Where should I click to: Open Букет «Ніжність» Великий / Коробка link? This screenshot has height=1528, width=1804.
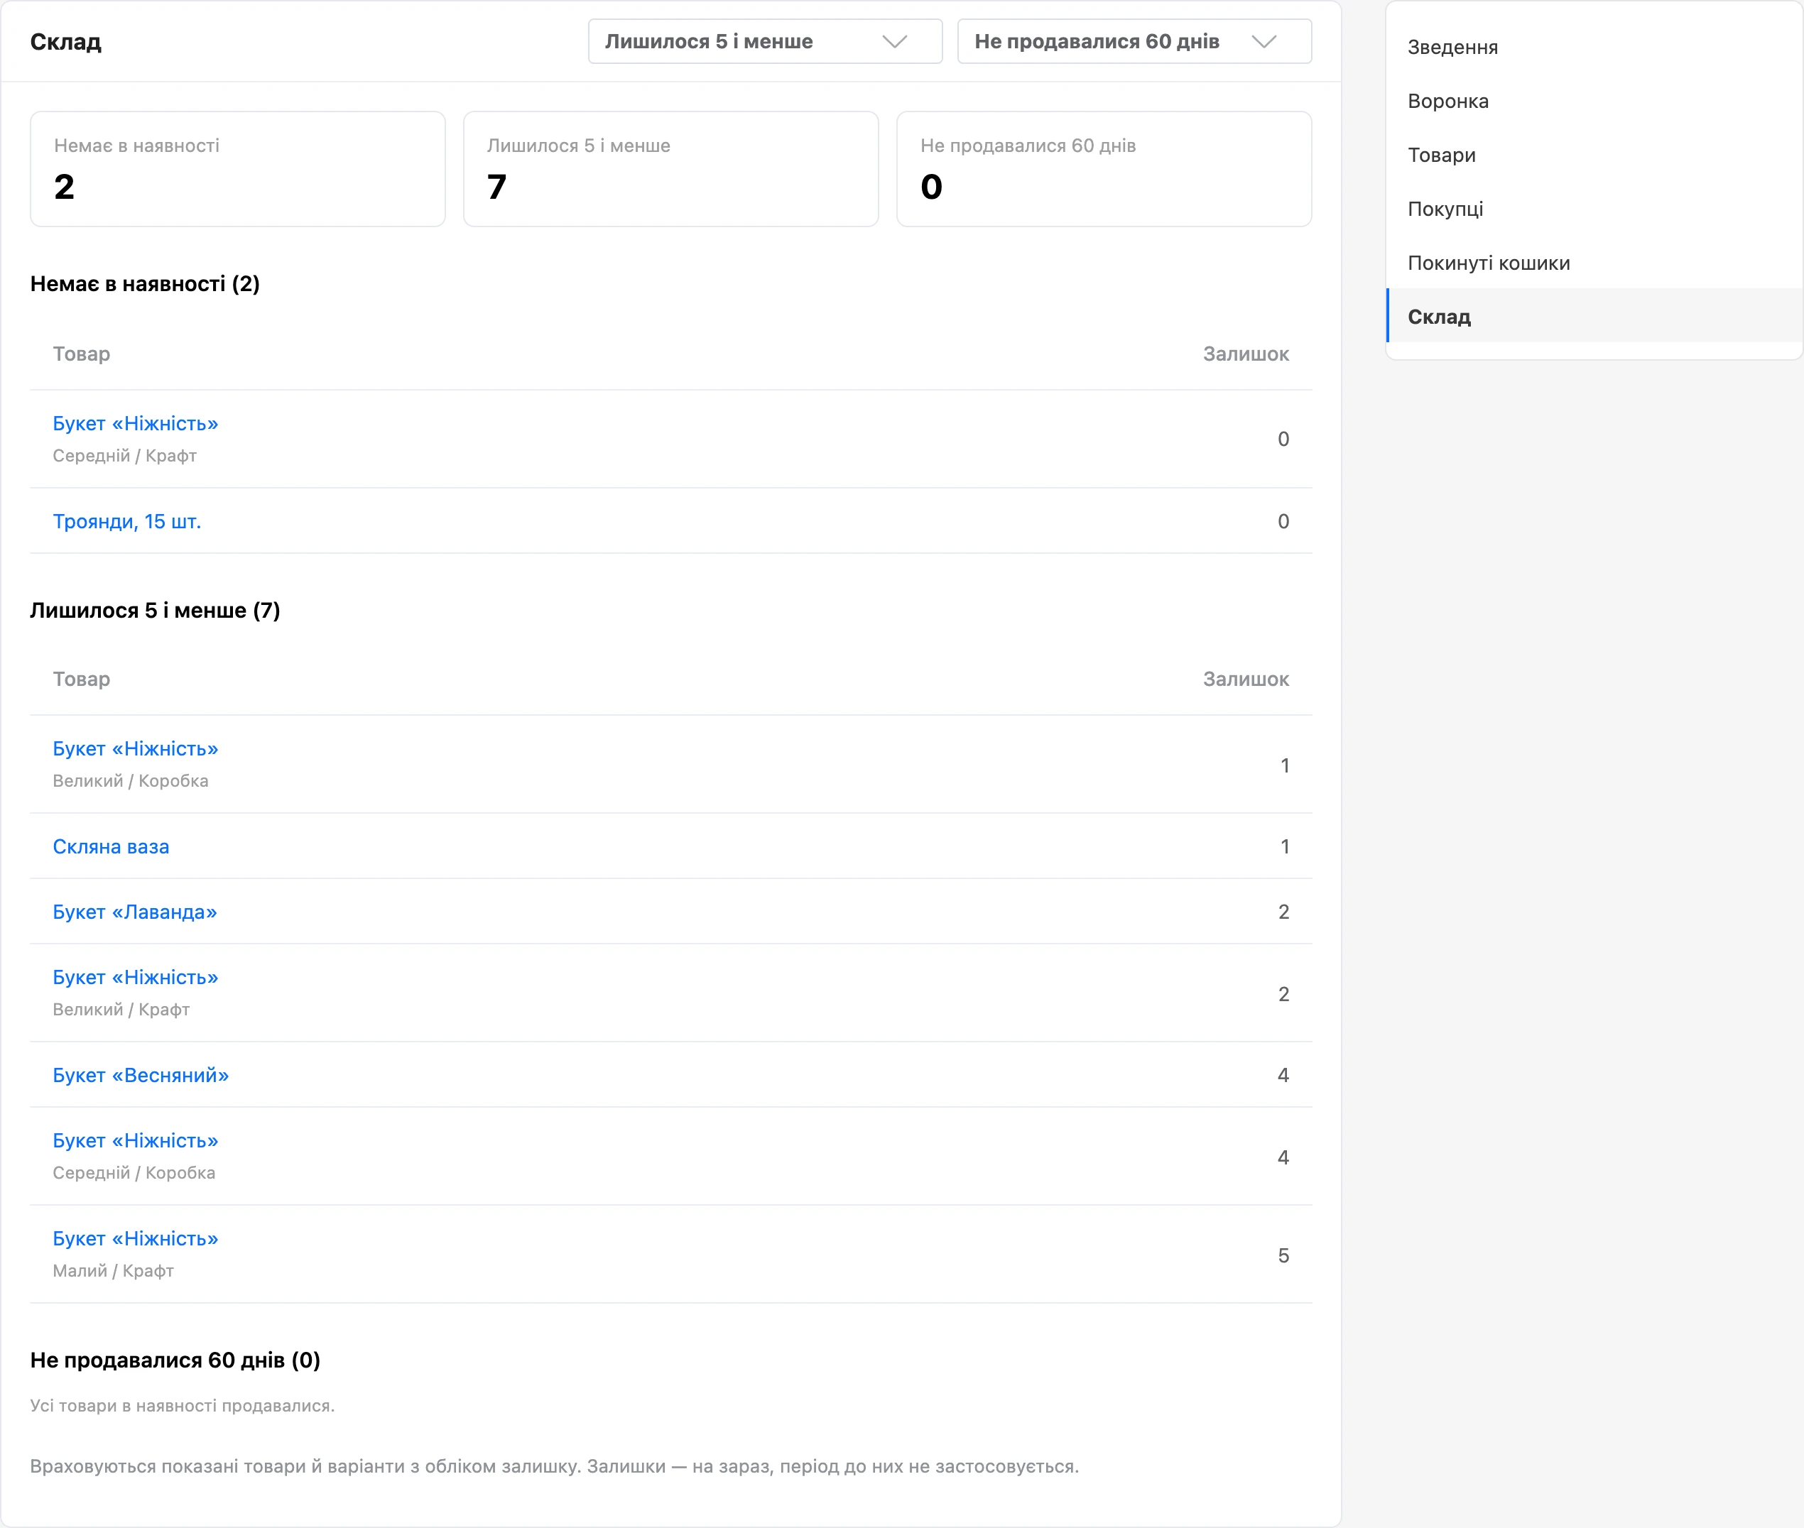(x=135, y=748)
